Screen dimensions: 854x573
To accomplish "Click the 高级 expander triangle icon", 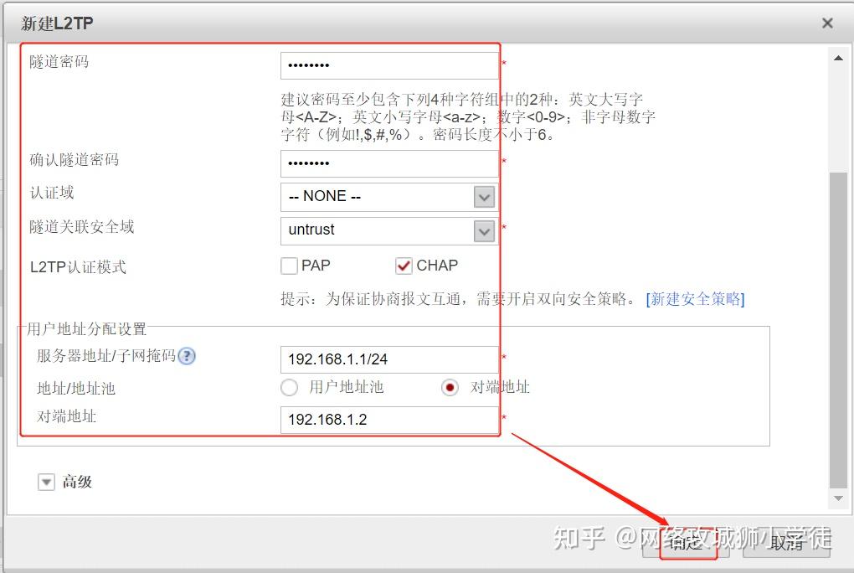I will [x=46, y=481].
